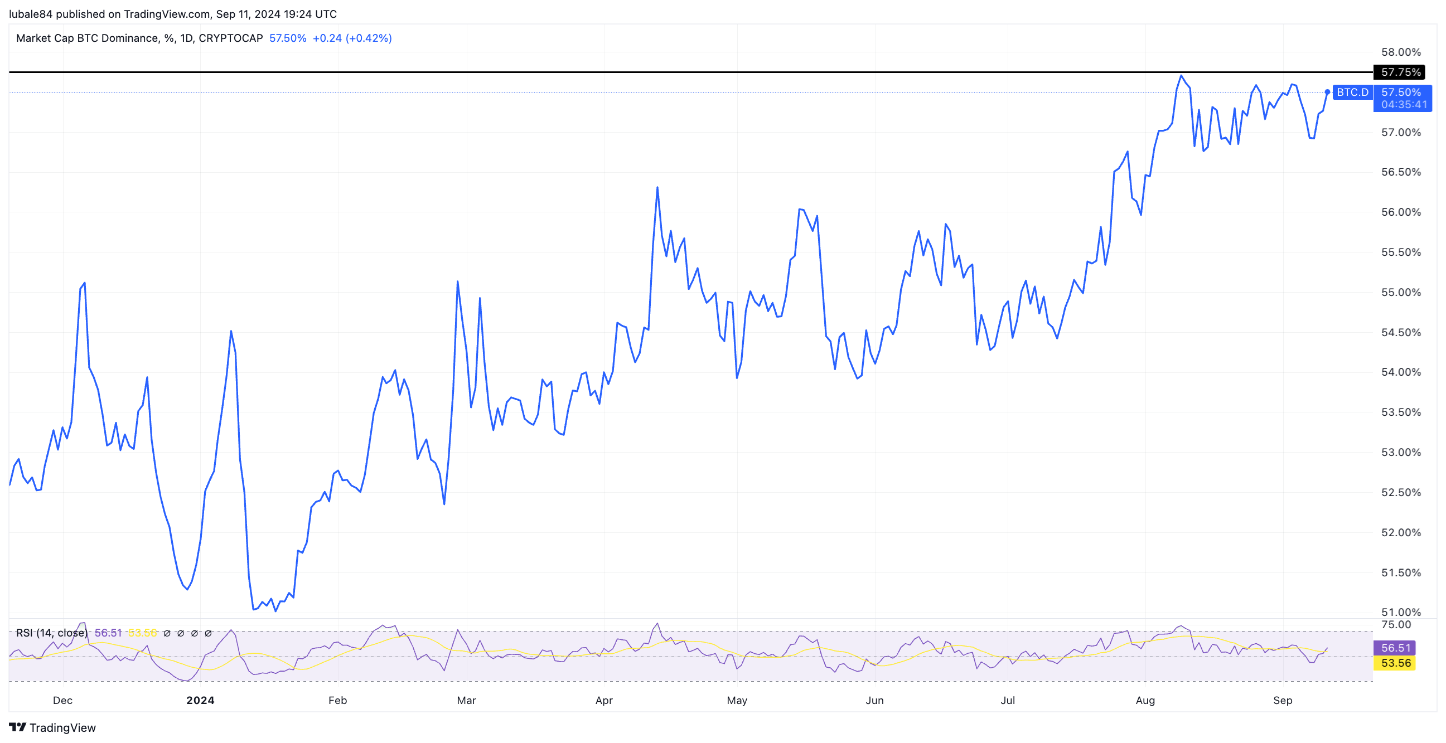Click the blue 57.50% value in the header
The image size is (1446, 743).
pyautogui.click(x=287, y=38)
